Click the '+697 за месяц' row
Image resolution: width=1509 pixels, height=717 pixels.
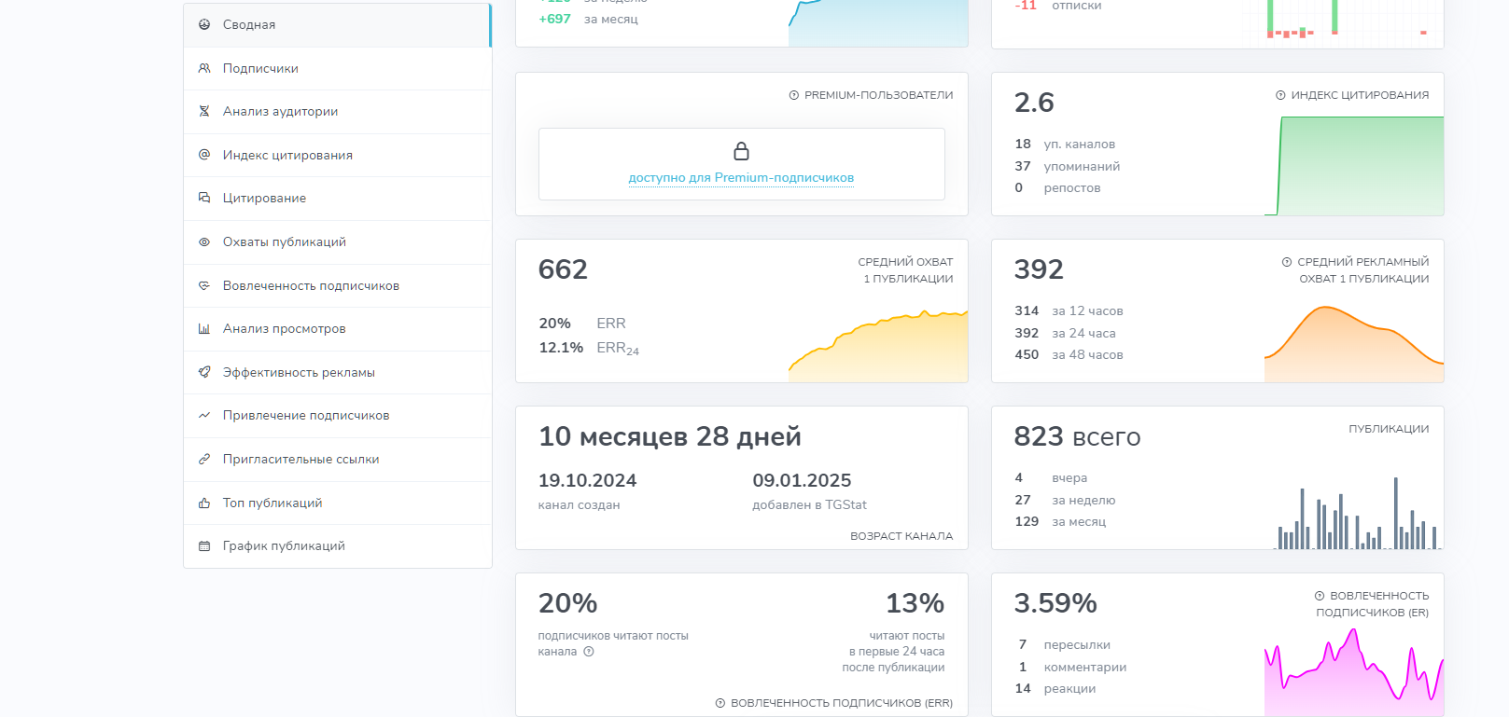[588, 19]
